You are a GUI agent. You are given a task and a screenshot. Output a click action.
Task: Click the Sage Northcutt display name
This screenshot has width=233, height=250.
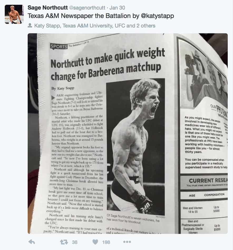tap(47, 7)
